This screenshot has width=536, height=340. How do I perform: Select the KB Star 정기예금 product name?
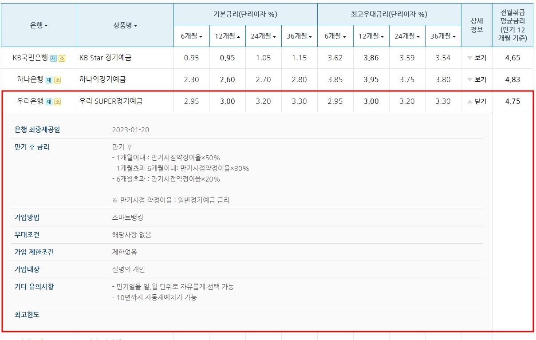pyautogui.click(x=106, y=58)
